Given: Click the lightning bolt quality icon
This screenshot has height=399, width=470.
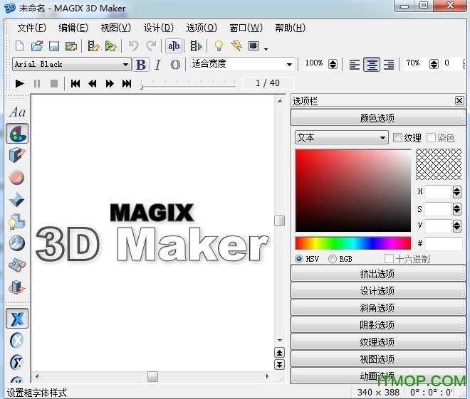Looking at the screenshot, I should point(236,46).
